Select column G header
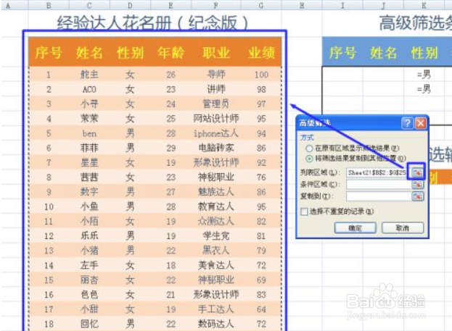 (261, 5)
